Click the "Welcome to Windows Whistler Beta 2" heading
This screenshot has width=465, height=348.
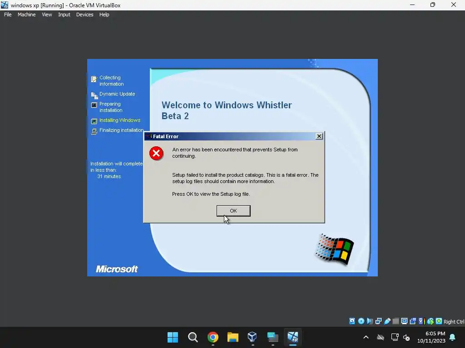pos(227,111)
